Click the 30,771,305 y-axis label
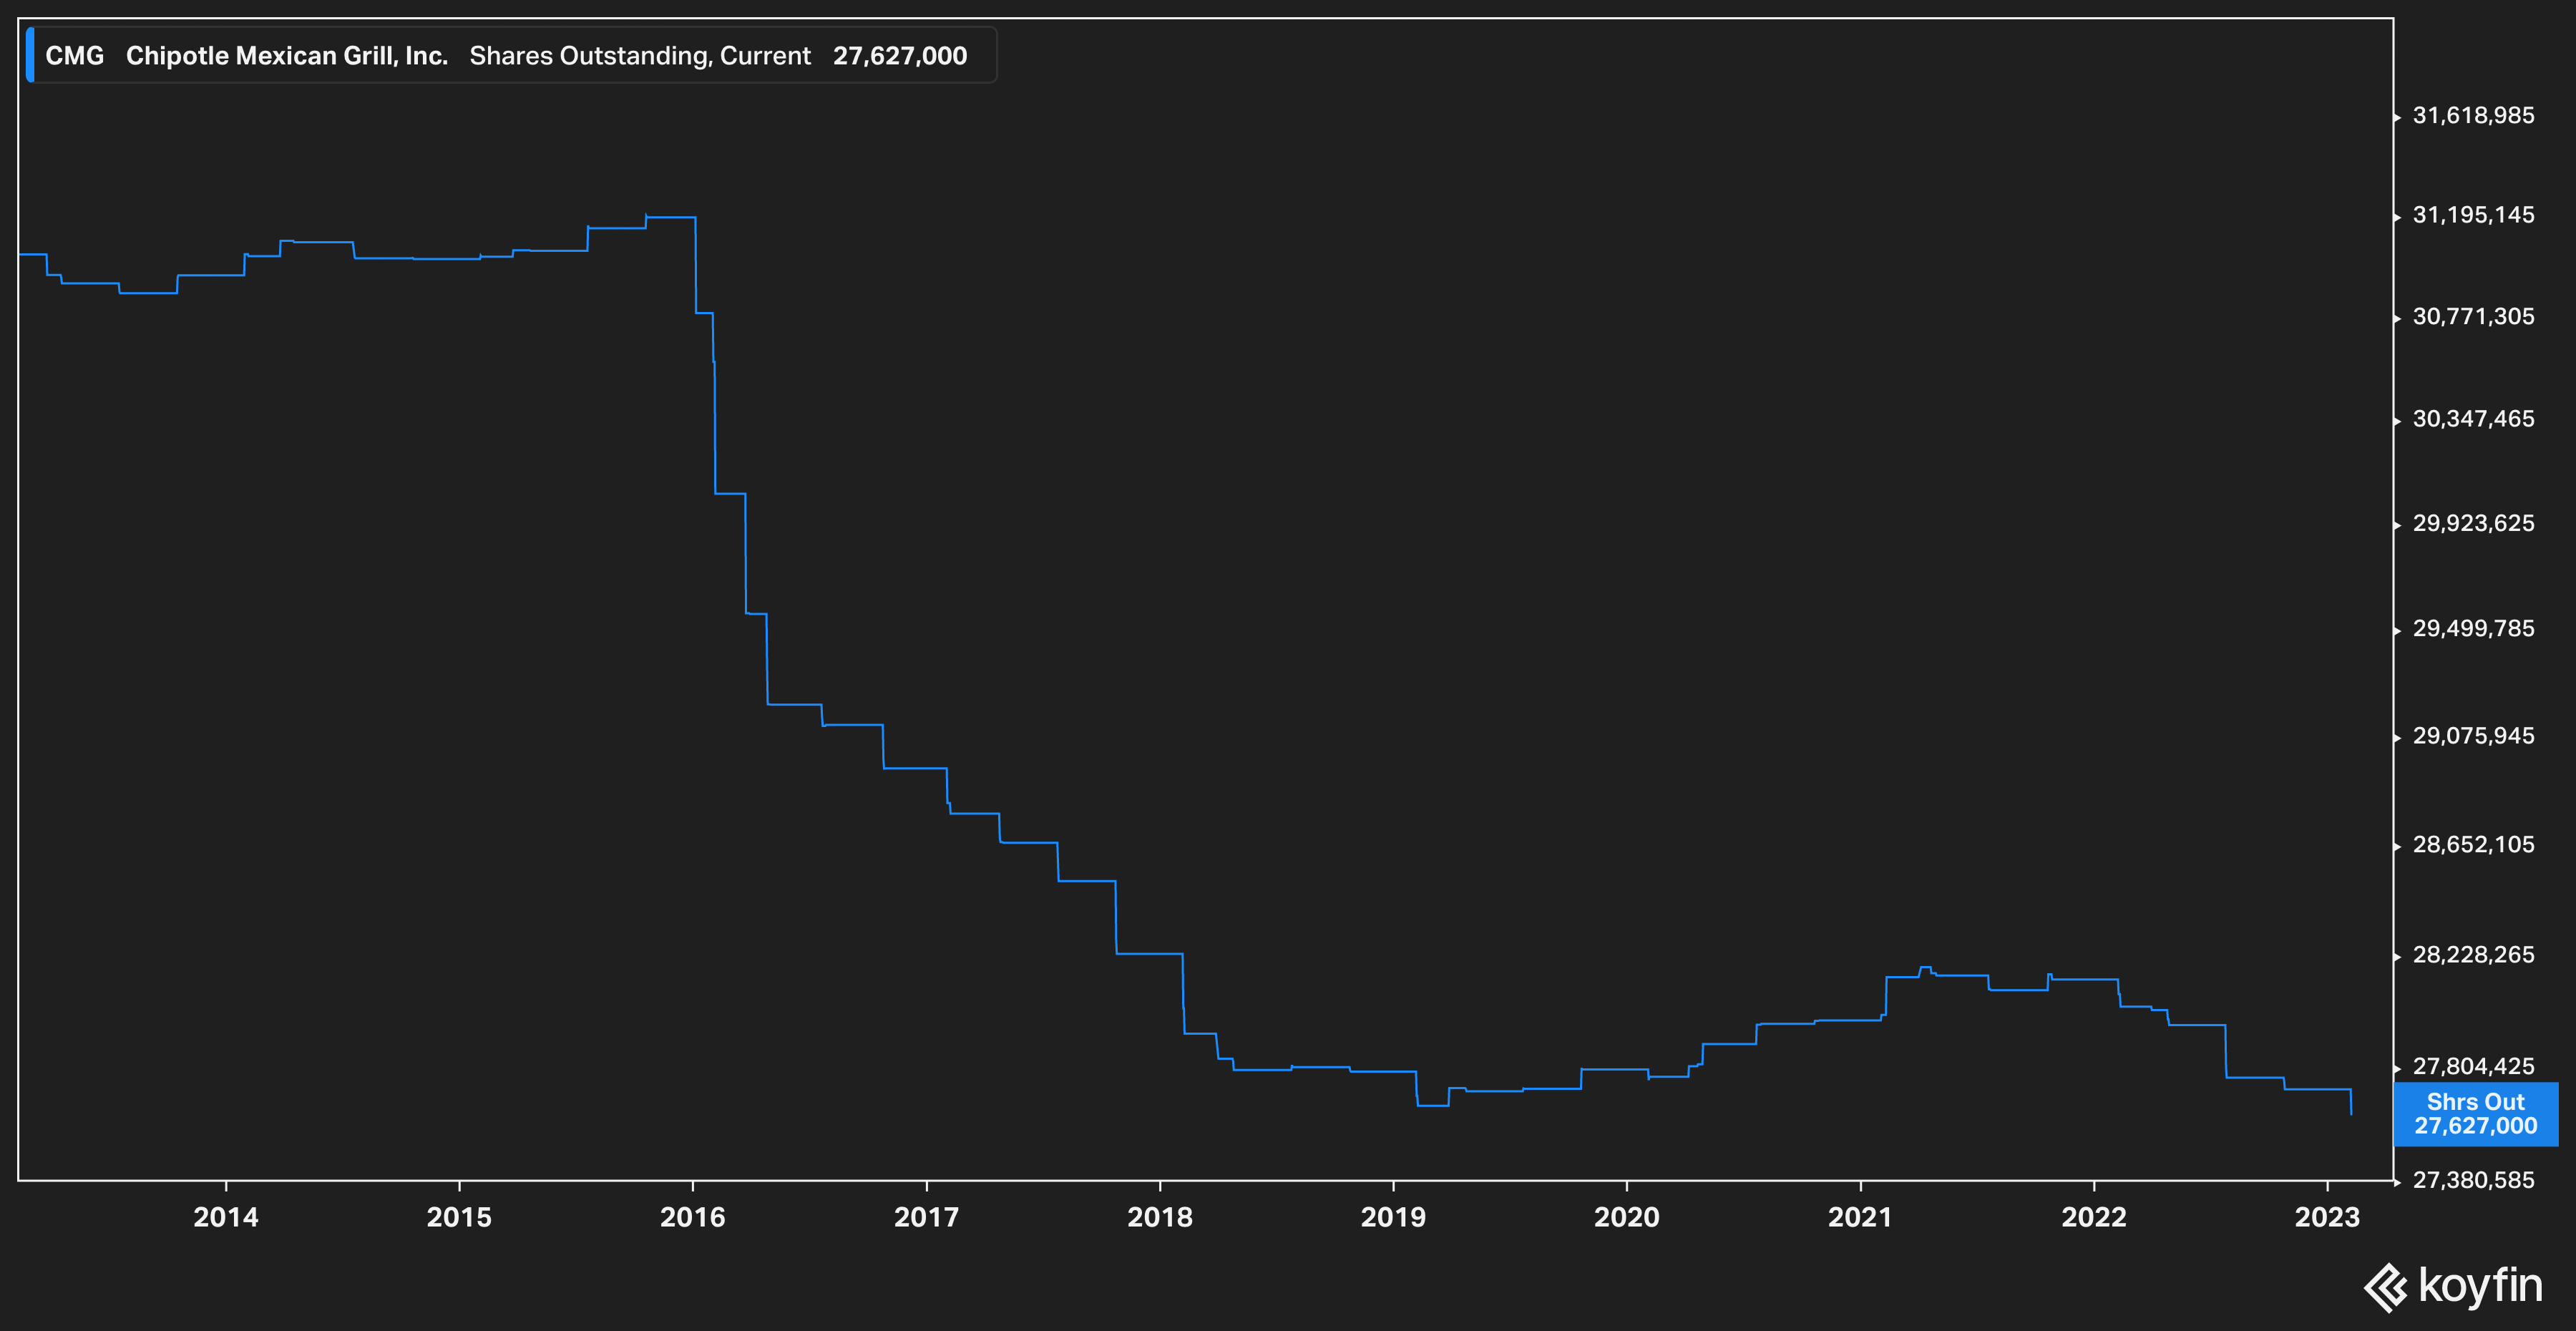The width and height of the screenshot is (2576, 1331). click(2473, 317)
